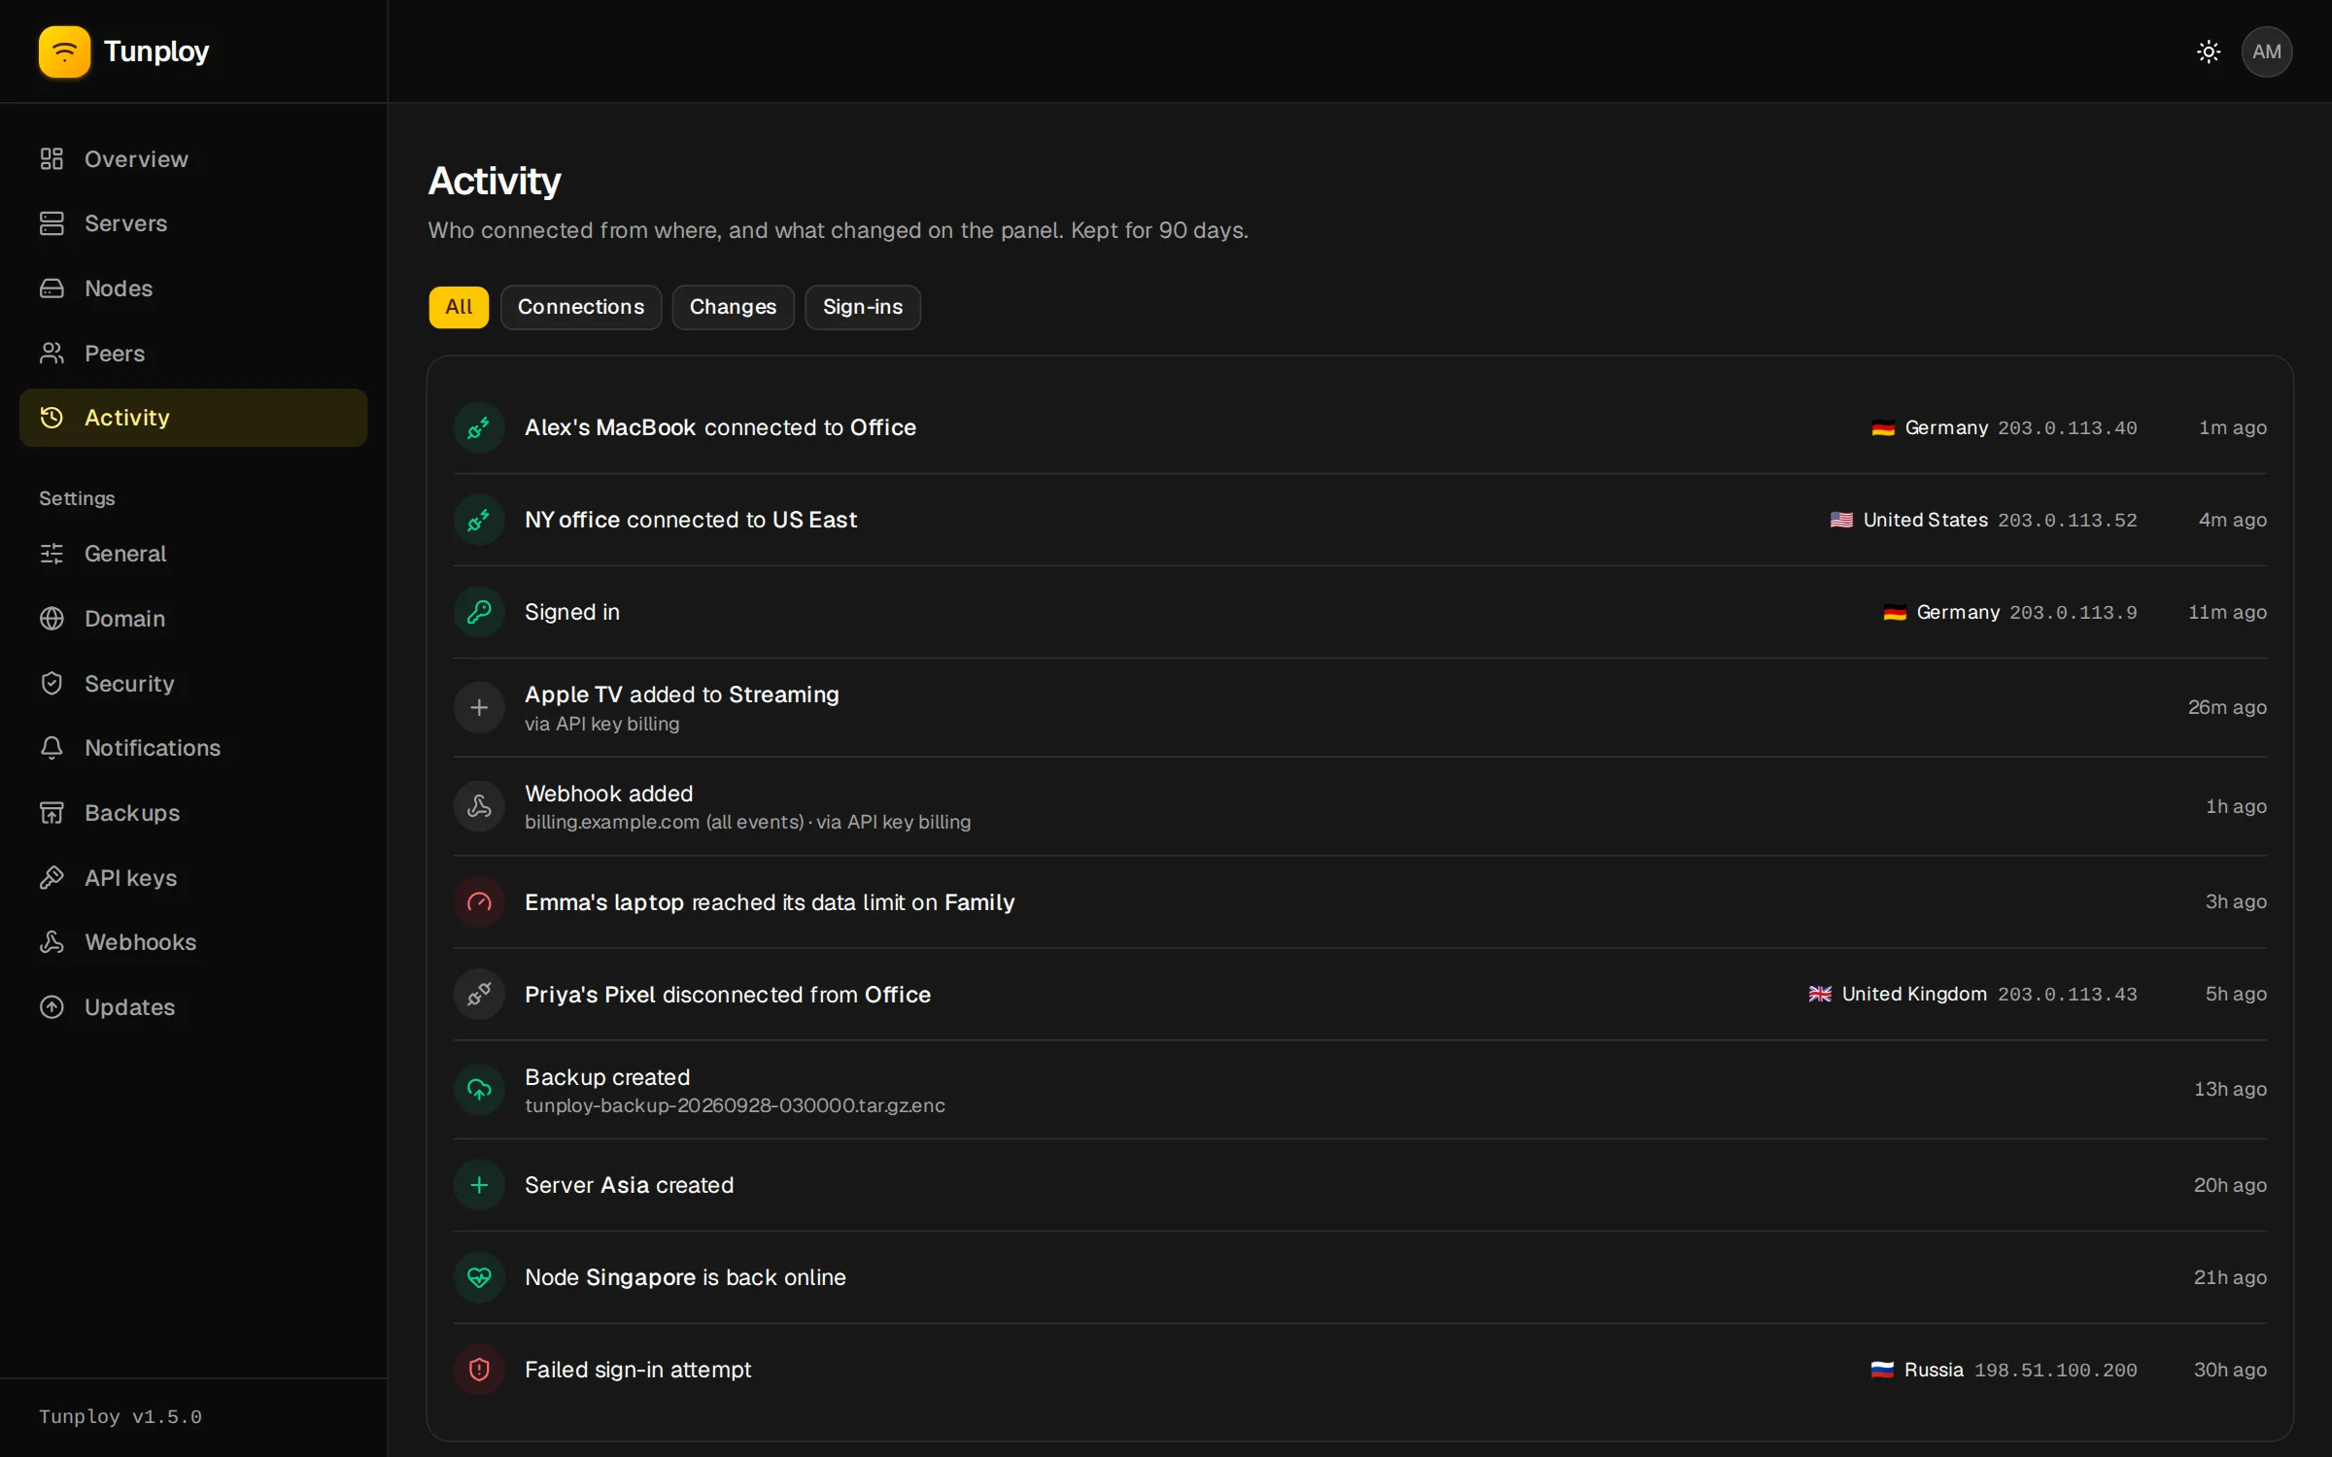Click the IP address 203.0.113.40
The image size is (2332, 1457).
pos(2067,428)
